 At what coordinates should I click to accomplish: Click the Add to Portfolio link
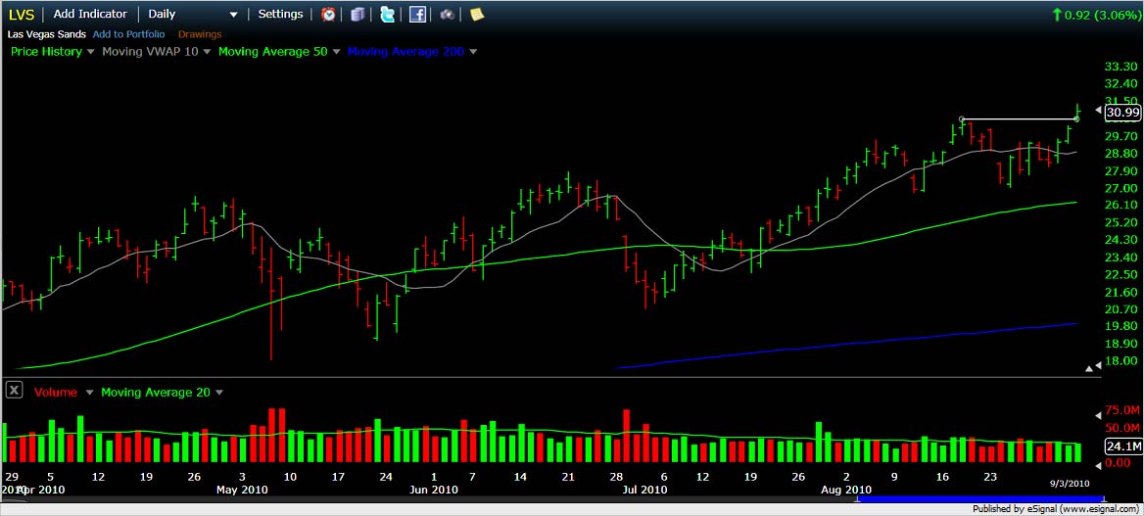[x=128, y=34]
